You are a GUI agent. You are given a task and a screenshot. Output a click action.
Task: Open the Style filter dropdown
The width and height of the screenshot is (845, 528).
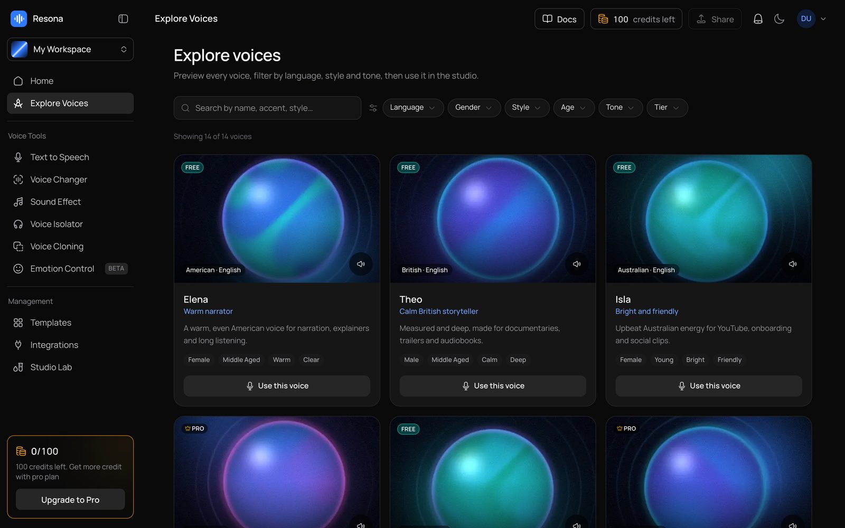point(527,108)
